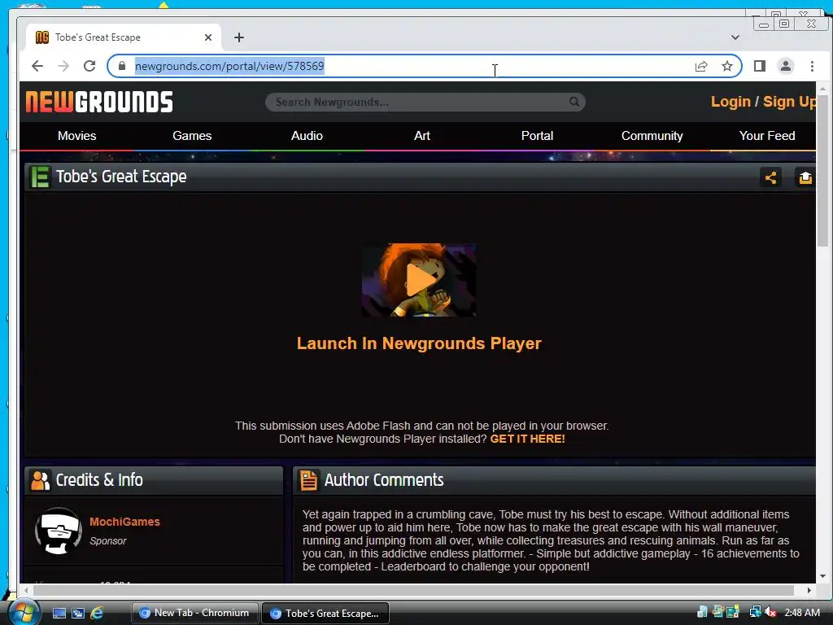833x625 pixels.
Task: Click the muted volume tray icon
Action: [770, 612]
